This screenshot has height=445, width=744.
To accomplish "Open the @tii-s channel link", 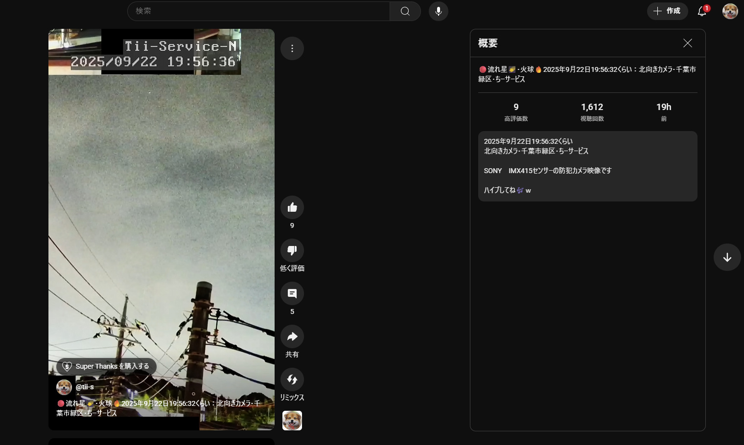I will tap(85, 387).
